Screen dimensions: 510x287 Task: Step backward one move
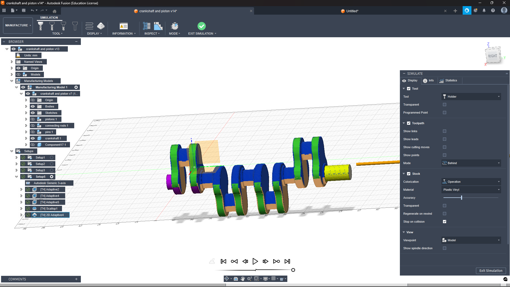point(245,261)
